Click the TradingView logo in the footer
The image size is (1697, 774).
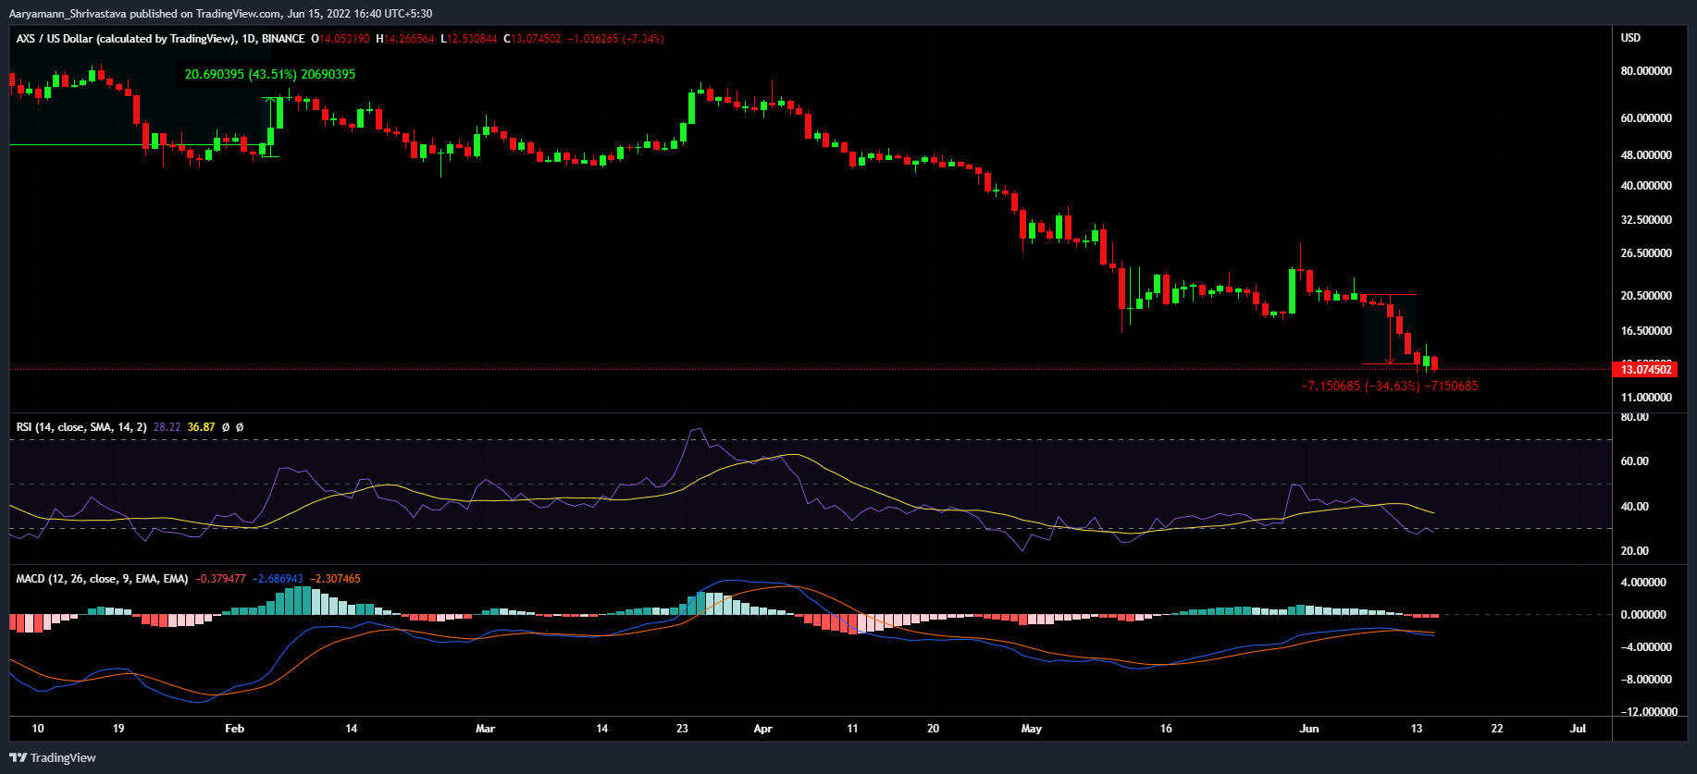point(53,757)
